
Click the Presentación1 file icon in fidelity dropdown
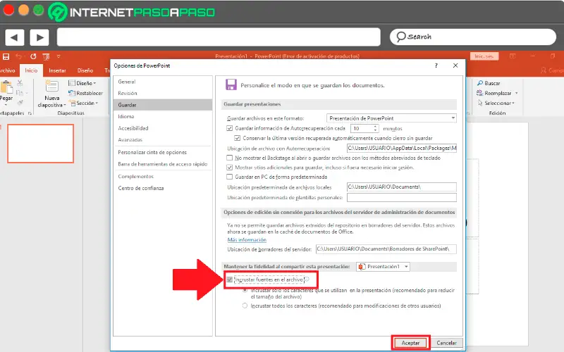(362, 267)
